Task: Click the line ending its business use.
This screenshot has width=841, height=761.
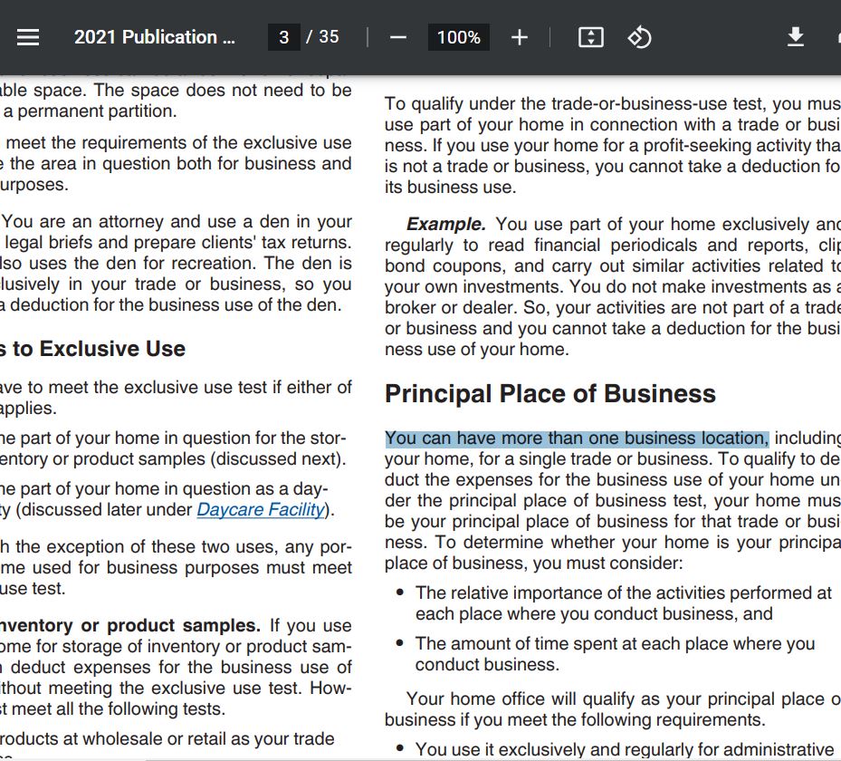Action: pos(451,188)
